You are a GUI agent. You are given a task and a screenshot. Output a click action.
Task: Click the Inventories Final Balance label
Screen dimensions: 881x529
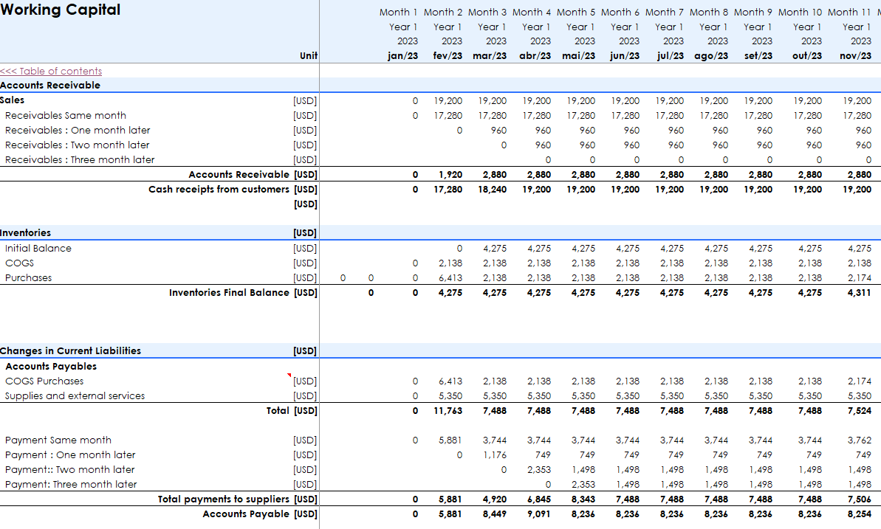pyautogui.click(x=229, y=293)
